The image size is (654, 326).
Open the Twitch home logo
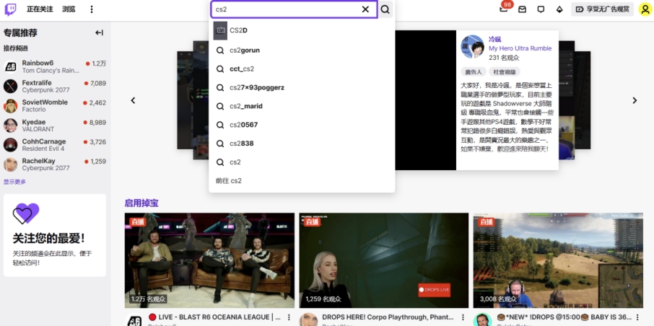coord(10,9)
